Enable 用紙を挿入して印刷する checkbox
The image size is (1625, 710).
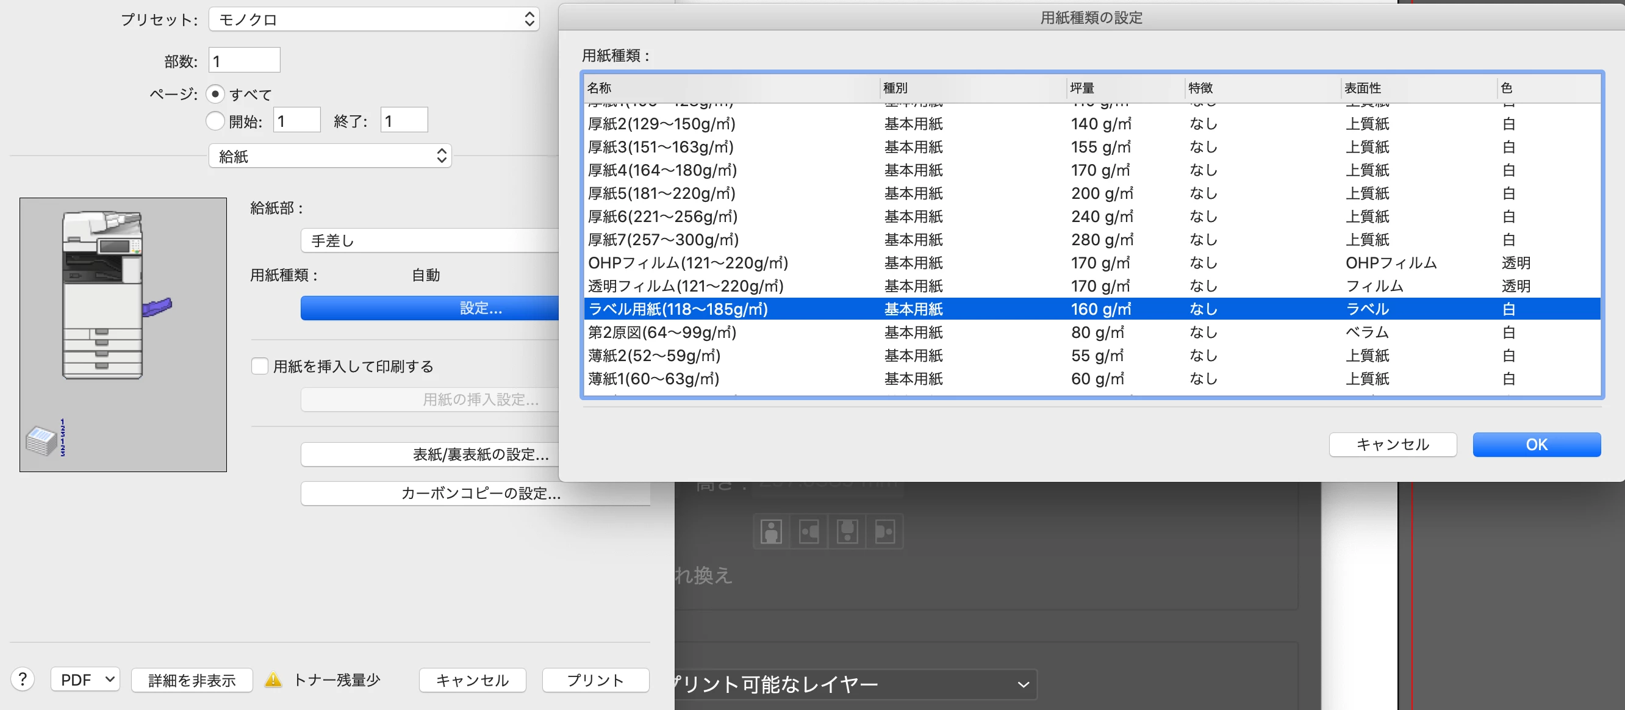259,367
